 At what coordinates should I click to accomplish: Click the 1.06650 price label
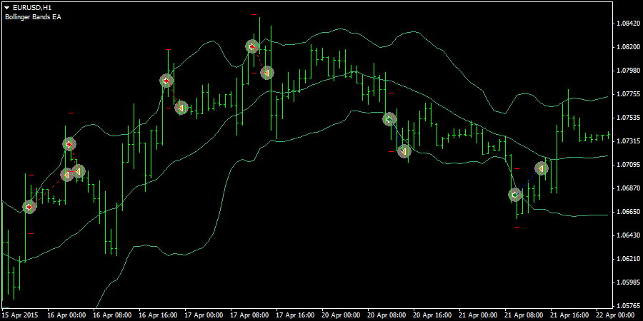point(627,212)
